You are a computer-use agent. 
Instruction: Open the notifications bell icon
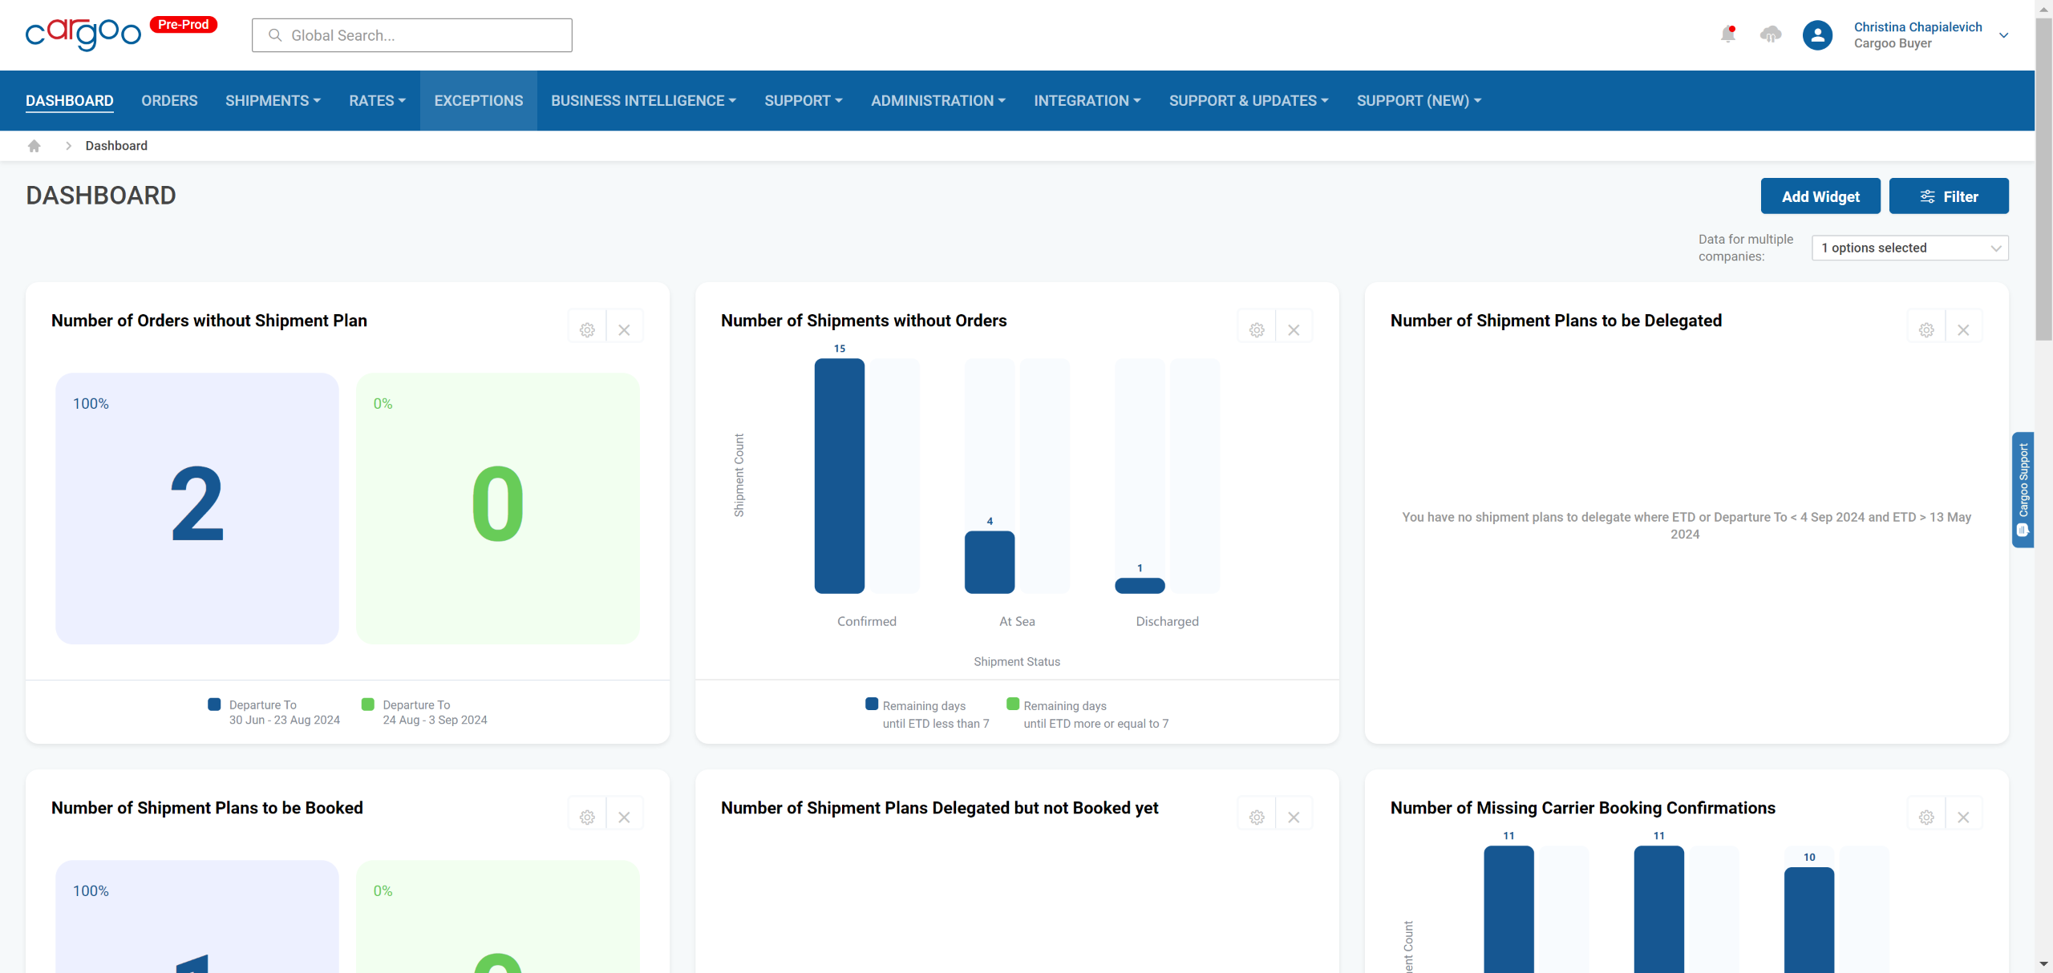(x=1727, y=34)
